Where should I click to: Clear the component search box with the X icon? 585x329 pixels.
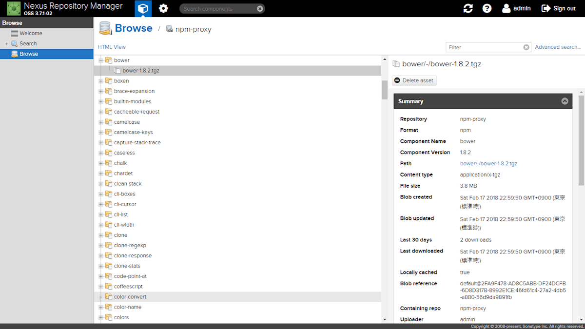coord(260,9)
